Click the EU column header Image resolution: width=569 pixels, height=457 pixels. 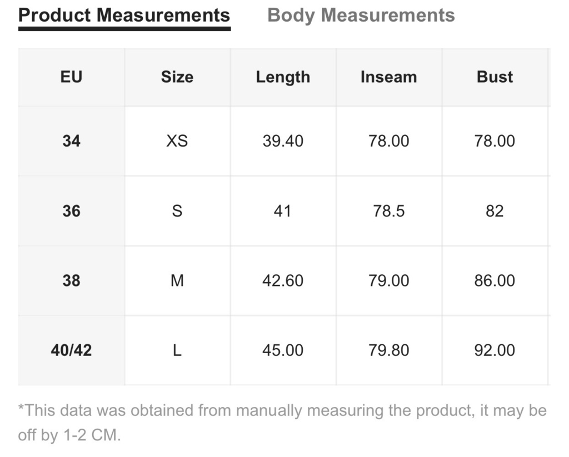pos(72,77)
